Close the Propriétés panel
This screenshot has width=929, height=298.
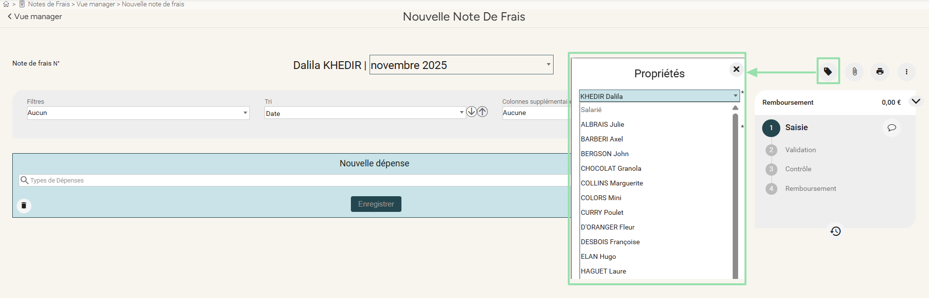click(x=736, y=69)
